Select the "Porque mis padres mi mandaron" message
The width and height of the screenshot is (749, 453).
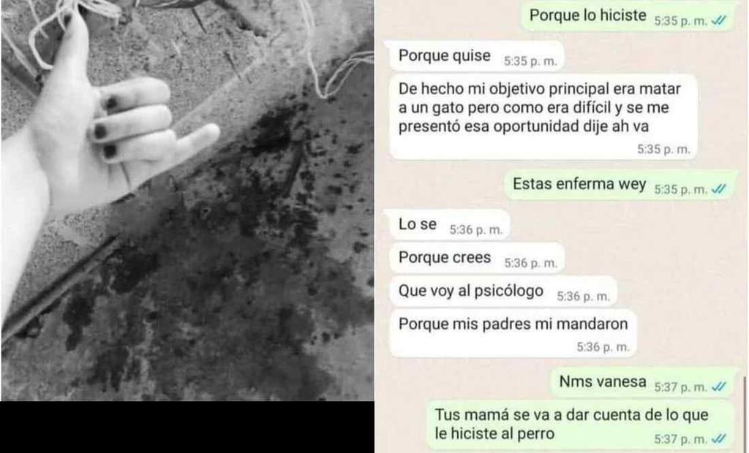[513, 334]
